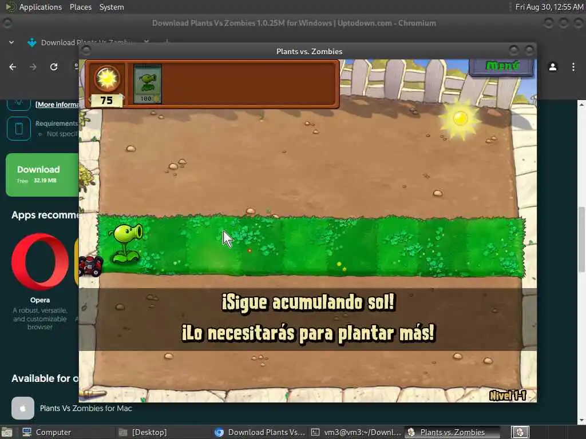Viewport: 586px width, 439px height.
Task: Open Chromium three-dot menu
Action: (573, 67)
